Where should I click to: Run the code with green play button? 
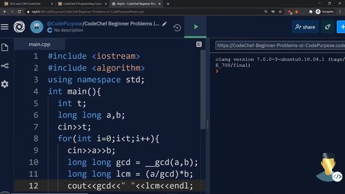click(x=196, y=27)
